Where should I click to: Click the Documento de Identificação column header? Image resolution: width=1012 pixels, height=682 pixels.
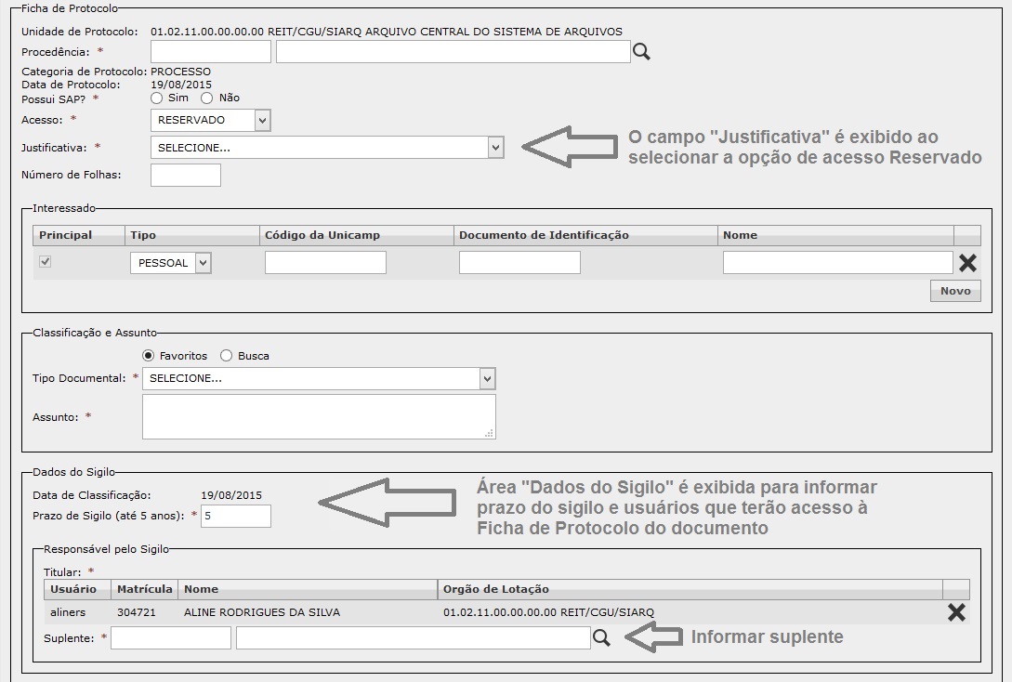coord(586,235)
